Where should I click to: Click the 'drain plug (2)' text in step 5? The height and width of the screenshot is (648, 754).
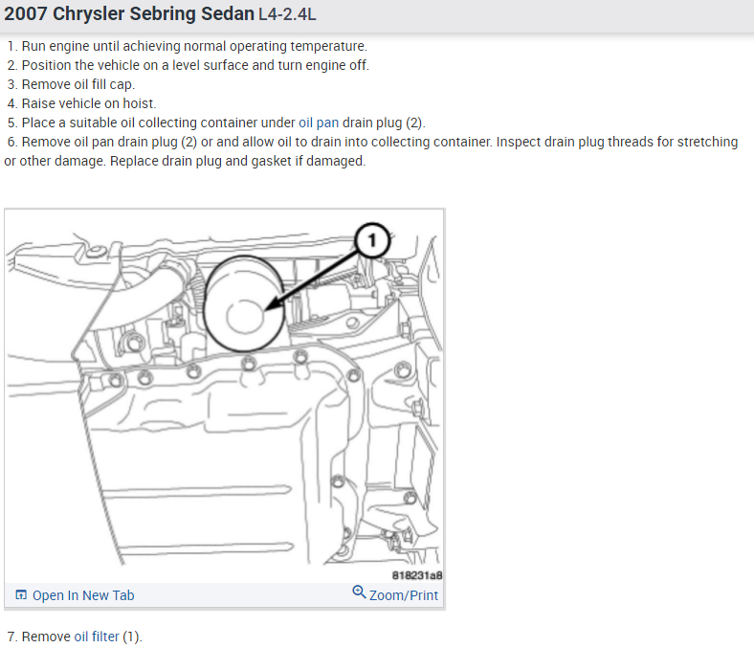point(384,123)
